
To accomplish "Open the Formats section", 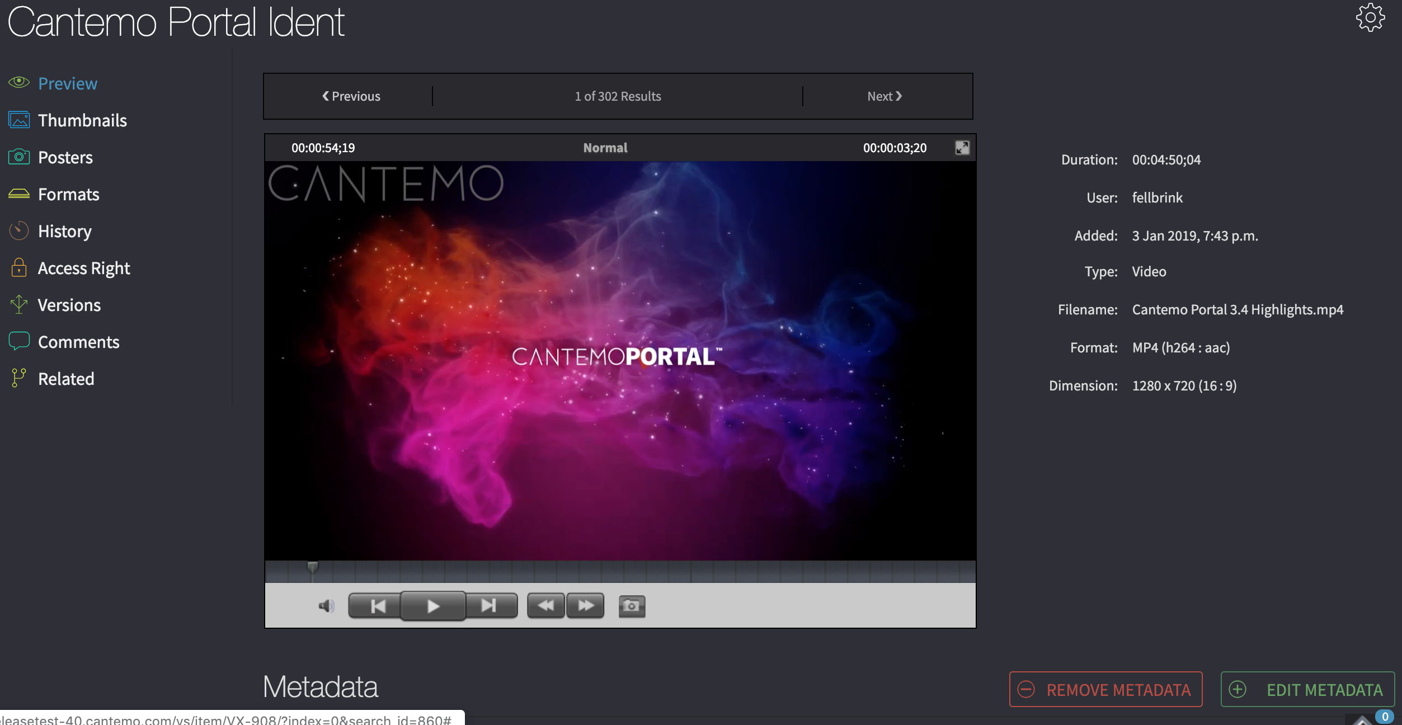I will click(x=69, y=194).
